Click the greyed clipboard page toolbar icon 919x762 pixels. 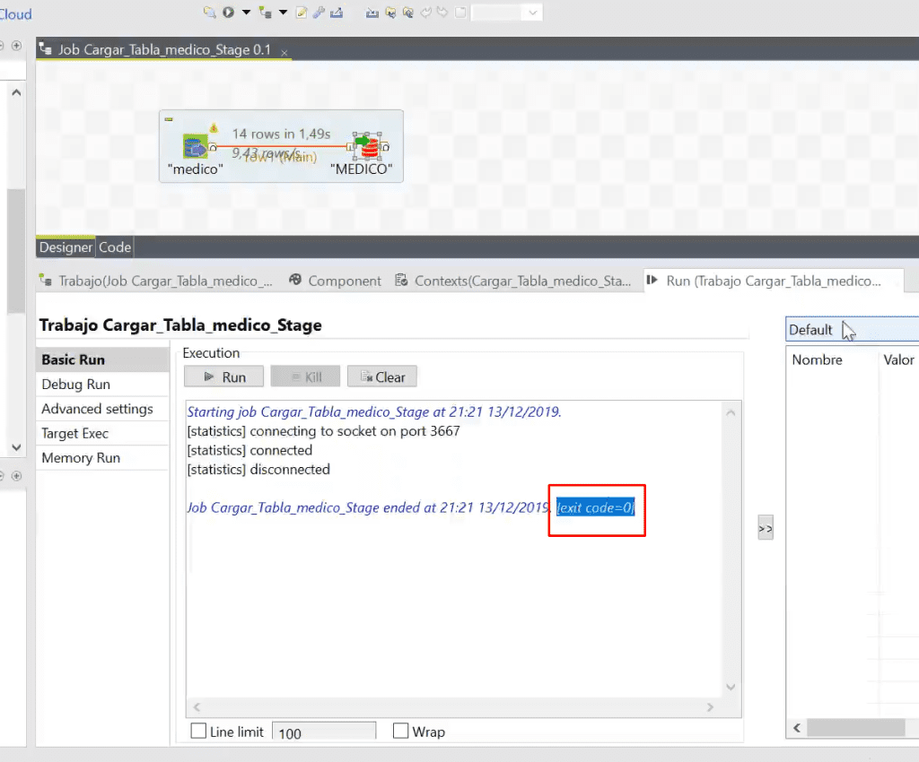point(460,13)
